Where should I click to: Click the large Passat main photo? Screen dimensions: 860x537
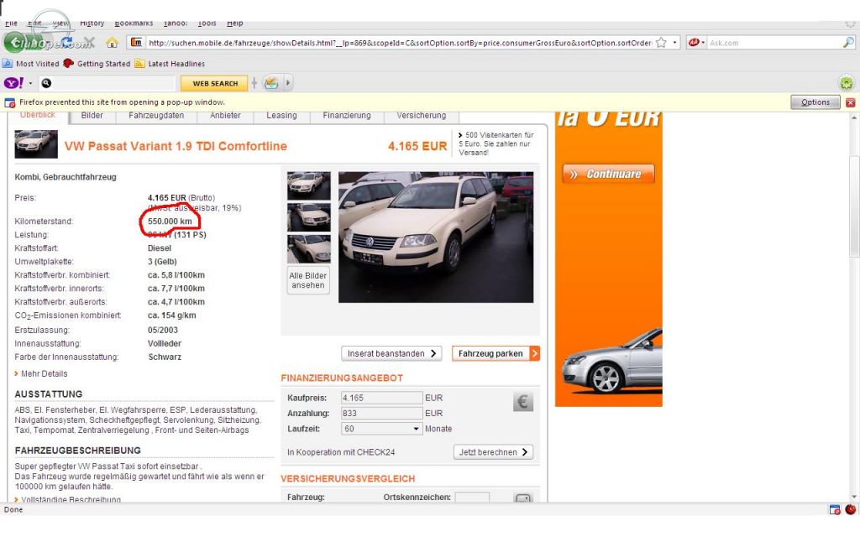pyautogui.click(x=436, y=237)
